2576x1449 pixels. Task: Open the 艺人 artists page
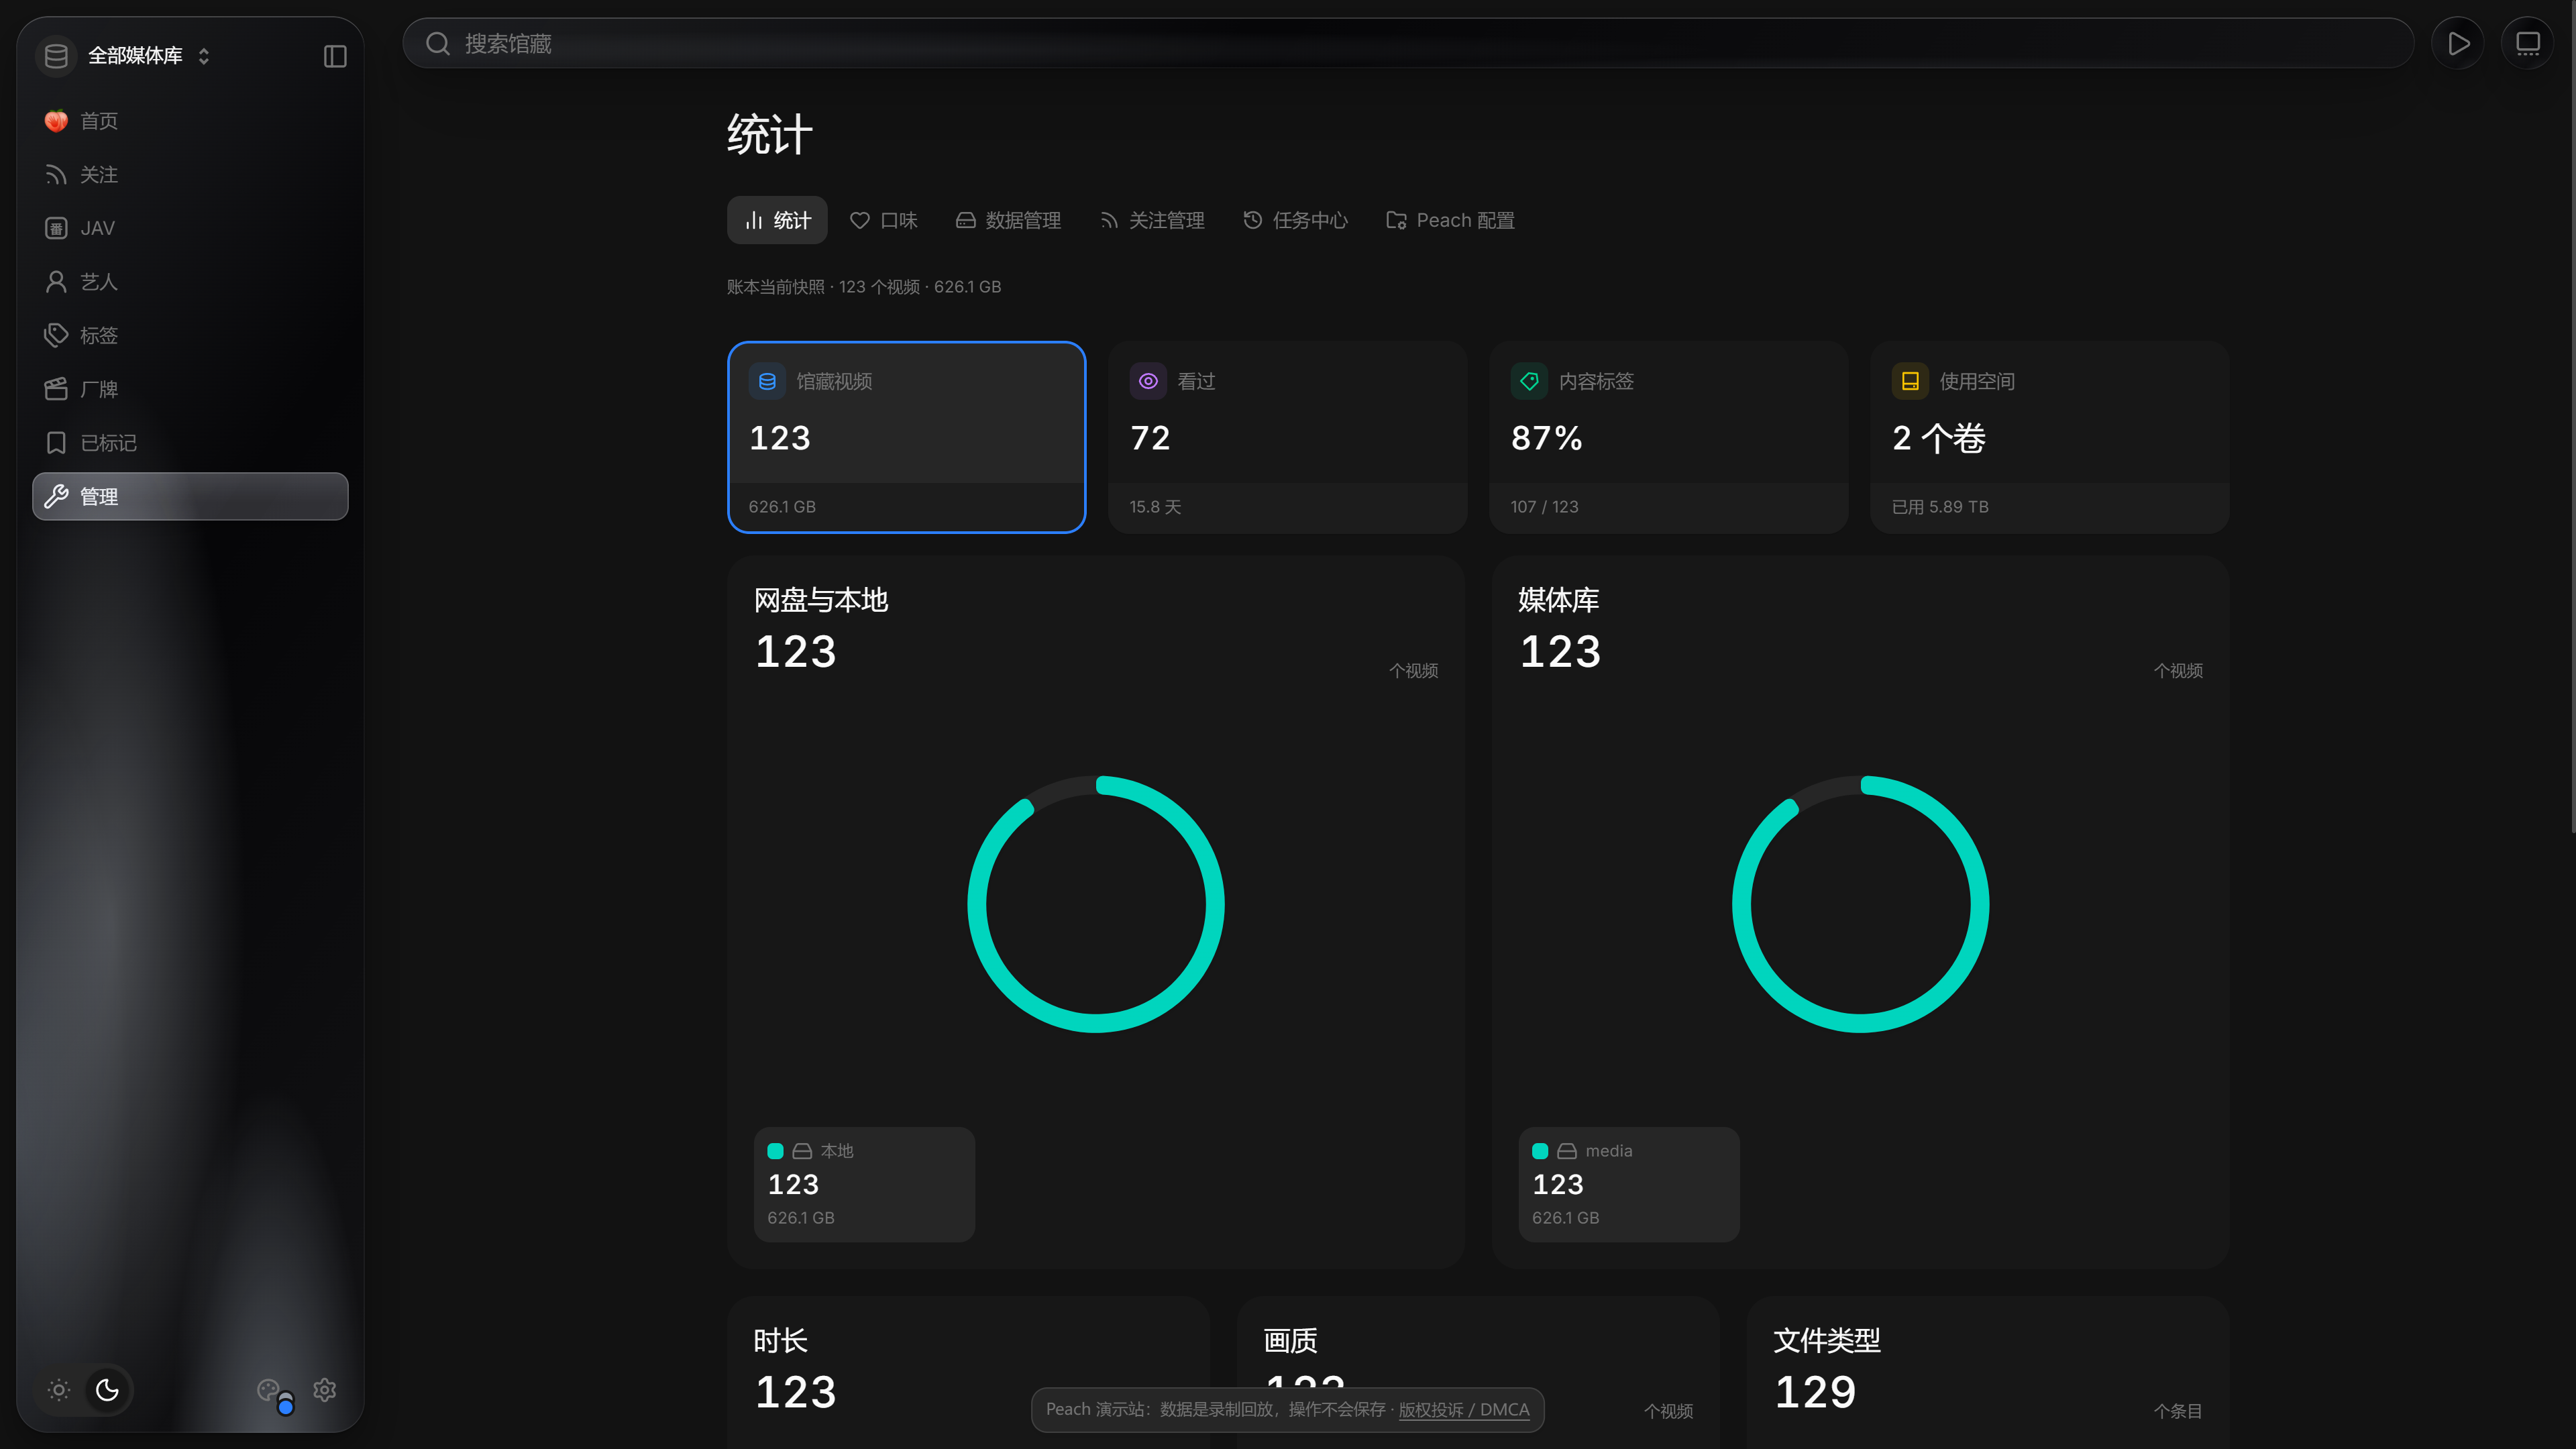tap(190, 282)
